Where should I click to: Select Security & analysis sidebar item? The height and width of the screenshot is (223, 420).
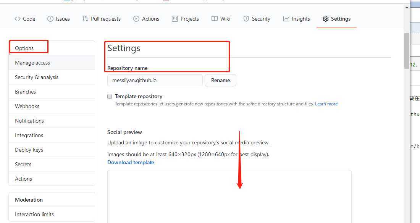(37, 77)
